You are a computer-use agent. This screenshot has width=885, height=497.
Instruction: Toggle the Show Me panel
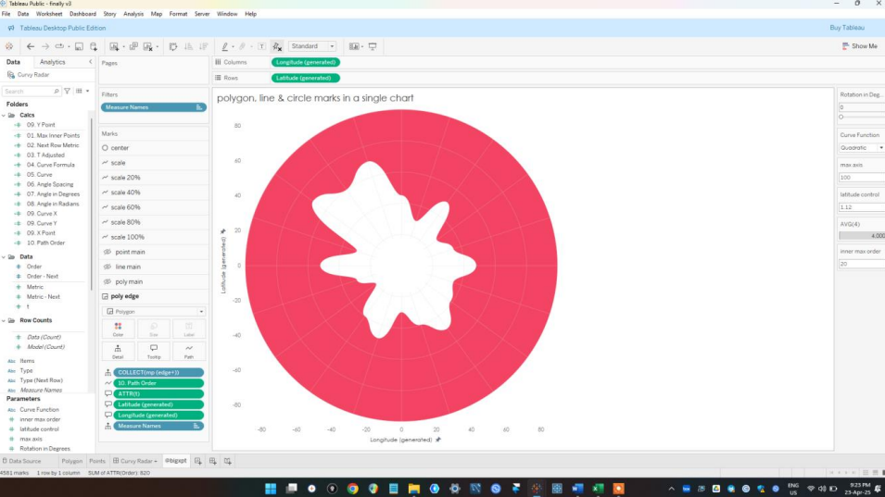click(859, 46)
